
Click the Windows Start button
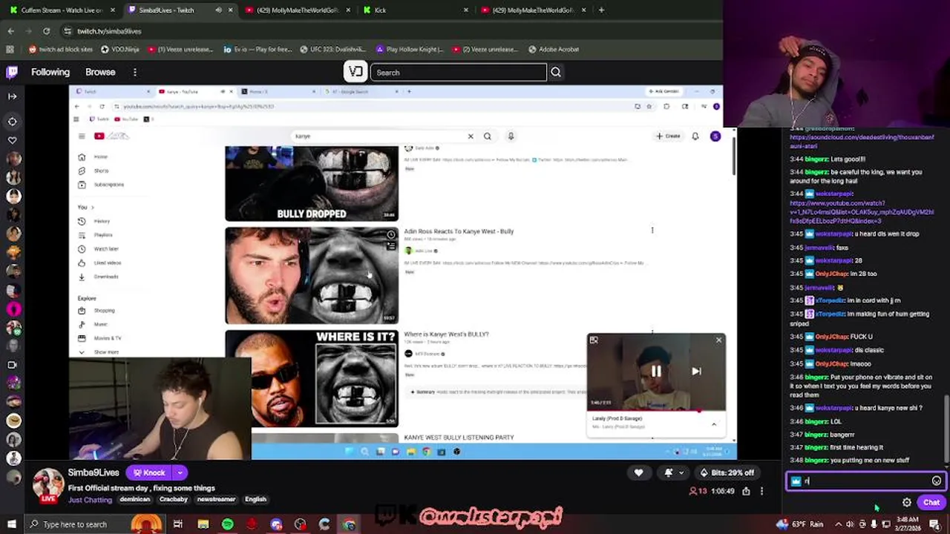coord(11,524)
